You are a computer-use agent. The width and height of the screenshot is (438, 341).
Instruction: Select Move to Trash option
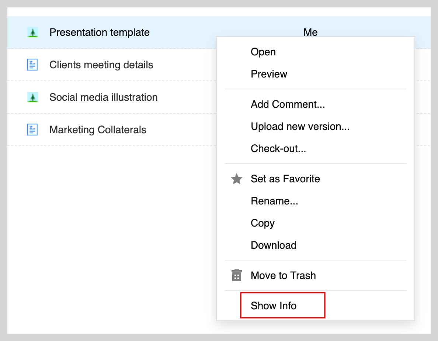pyautogui.click(x=283, y=275)
